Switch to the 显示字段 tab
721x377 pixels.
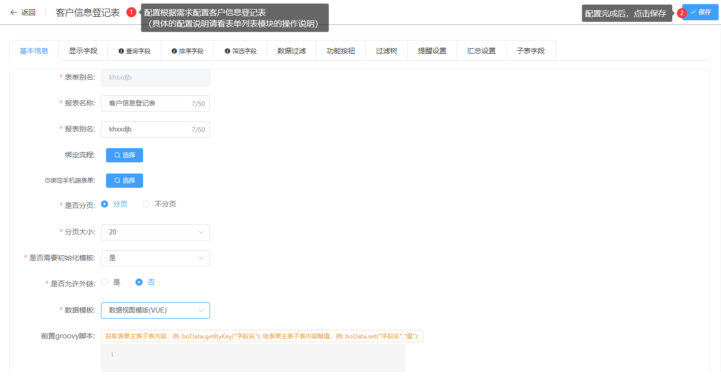(83, 51)
